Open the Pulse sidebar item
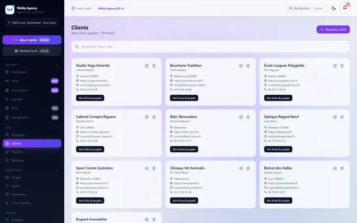 (x=32, y=81)
